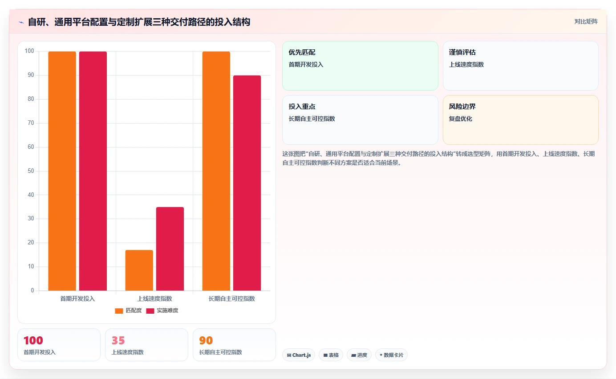Click the stat card showing 100

click(x=59, y=345)
